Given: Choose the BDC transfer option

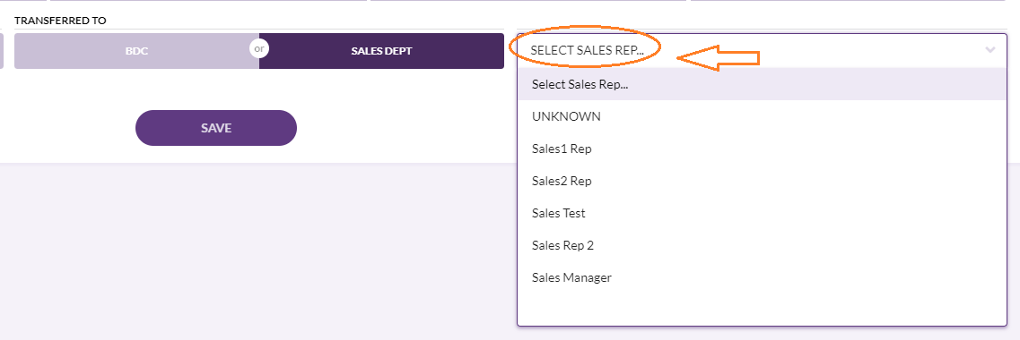Looking at the screenshot, I should (x=136, y=51).
